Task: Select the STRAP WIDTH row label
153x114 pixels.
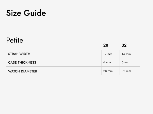Action: point(19,54)
